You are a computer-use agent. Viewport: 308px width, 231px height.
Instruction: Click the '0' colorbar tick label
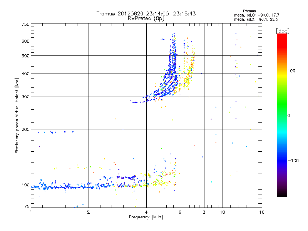point(289,116)
